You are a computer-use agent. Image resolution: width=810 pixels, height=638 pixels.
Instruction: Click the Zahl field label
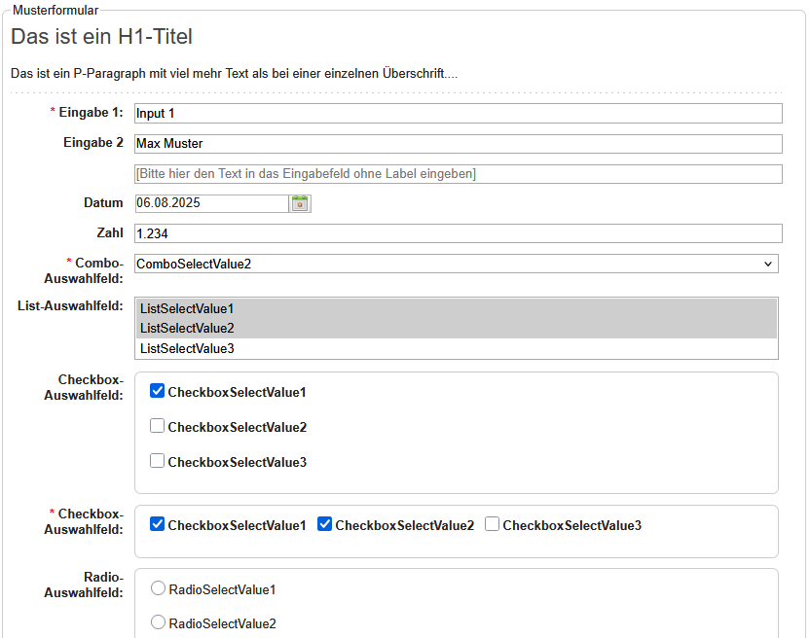coord(110,232)
